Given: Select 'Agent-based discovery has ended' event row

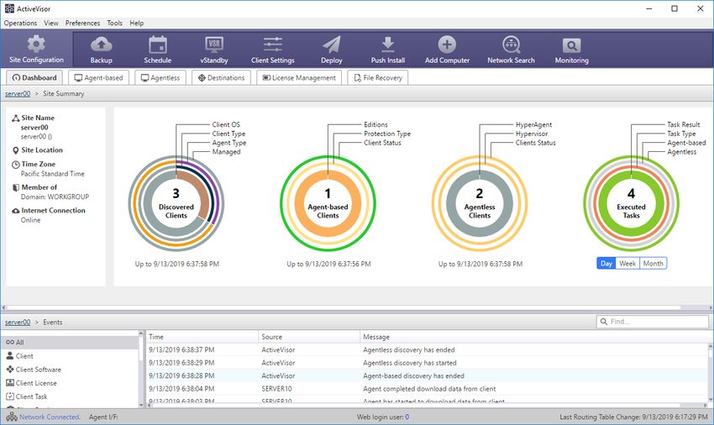Looking at the screenshot, I should tap(426, 375).
